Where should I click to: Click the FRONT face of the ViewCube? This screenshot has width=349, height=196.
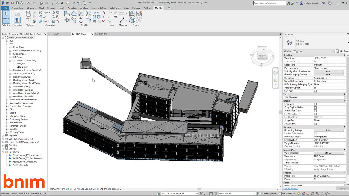click(262, 56)
